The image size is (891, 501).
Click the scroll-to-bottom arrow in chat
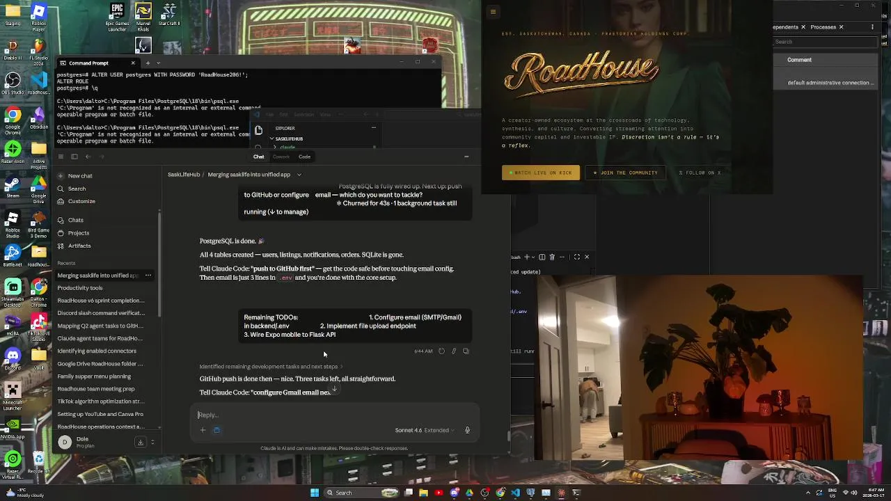coord(334,390)
